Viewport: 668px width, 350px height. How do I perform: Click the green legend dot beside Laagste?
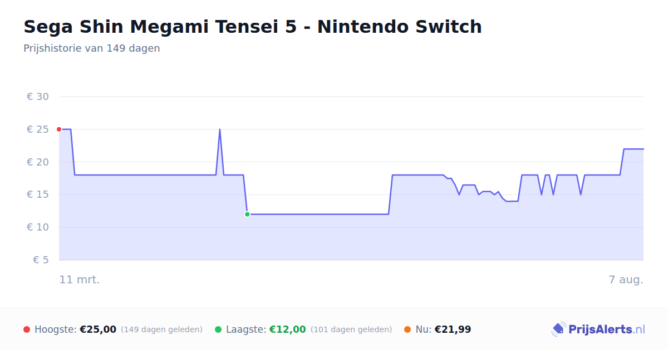point(218,329)
